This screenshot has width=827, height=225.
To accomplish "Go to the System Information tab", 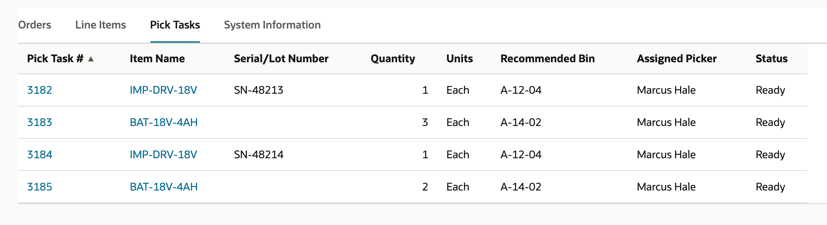I will 272,25.
